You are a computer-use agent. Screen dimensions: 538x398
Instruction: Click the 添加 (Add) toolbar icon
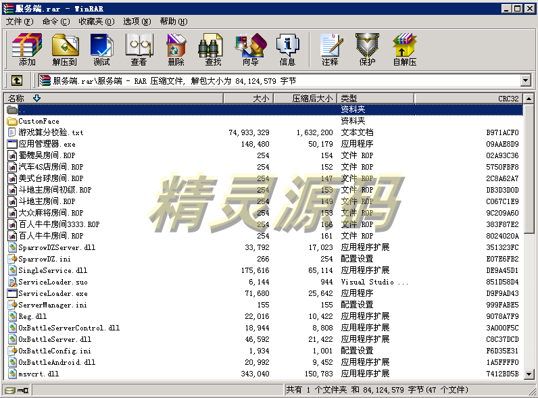[27, 49]
